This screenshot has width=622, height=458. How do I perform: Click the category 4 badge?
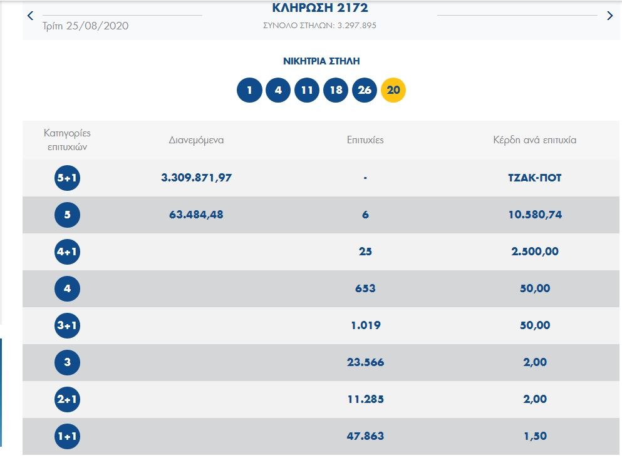pyautogui.click(x=67, y=289)
